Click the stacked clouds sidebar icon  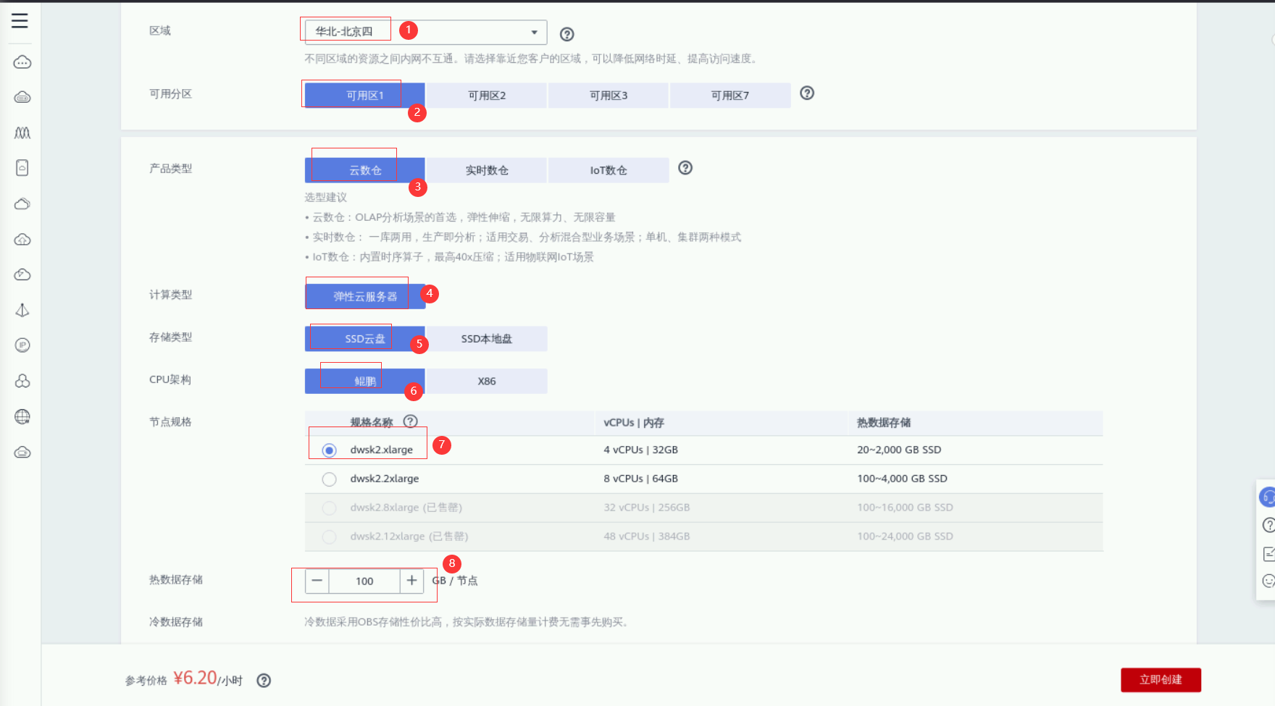pyautogui.click(x=22, y=203)
